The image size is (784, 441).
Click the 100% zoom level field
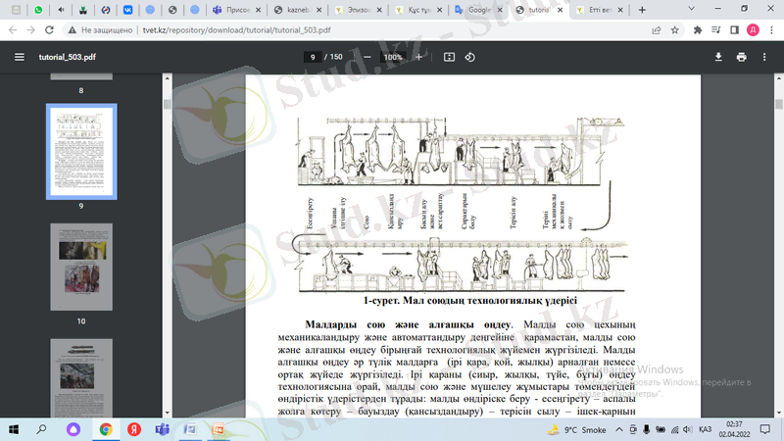coord(393,57)
